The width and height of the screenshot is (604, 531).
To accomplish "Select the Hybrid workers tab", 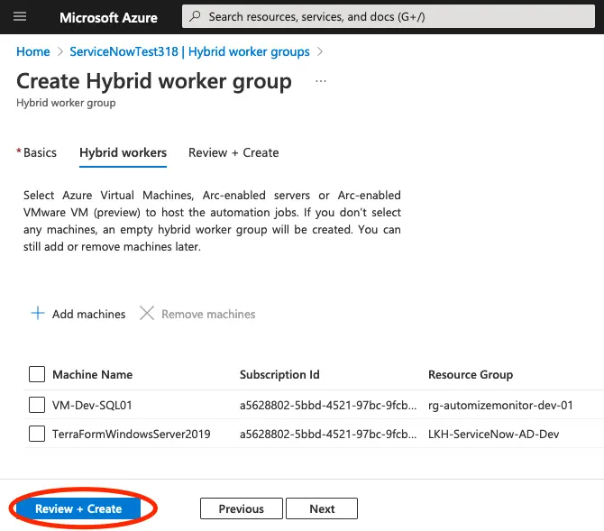I will (x=123, y=153).
